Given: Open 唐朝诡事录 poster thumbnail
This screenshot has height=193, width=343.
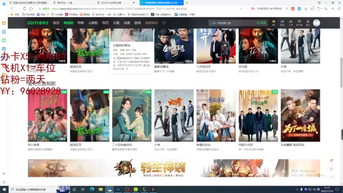Looking at the screenshot, I should tap(174, 46).
